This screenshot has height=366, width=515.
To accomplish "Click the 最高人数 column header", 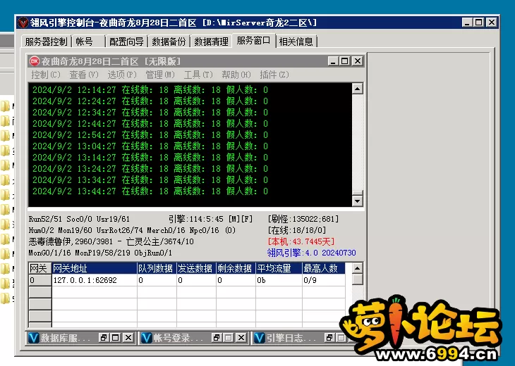I will pos(324,268).
